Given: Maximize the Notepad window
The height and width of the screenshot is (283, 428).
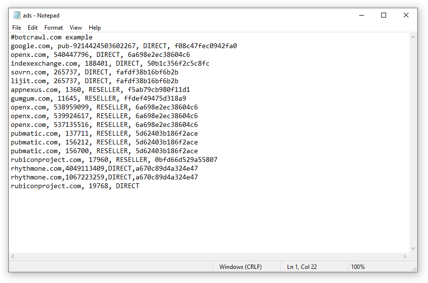Looking at the screenshot, I should point(384,15).
